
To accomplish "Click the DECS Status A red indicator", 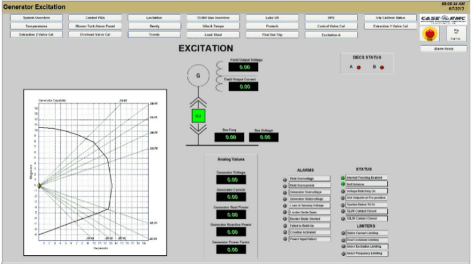I will click(359, 67).
